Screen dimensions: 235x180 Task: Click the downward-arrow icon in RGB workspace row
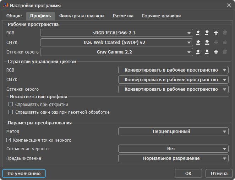[207, 33]
